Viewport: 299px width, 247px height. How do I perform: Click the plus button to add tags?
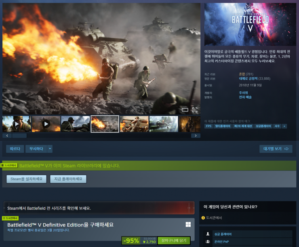(x=284, y=126)
